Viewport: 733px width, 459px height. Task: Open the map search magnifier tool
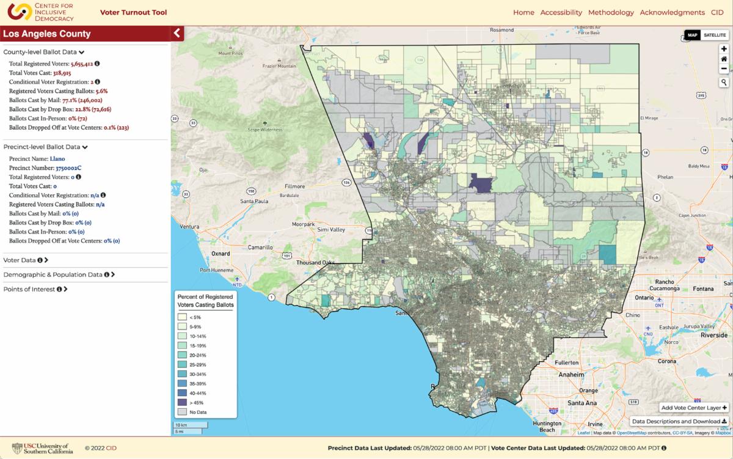tap(724, 82)
